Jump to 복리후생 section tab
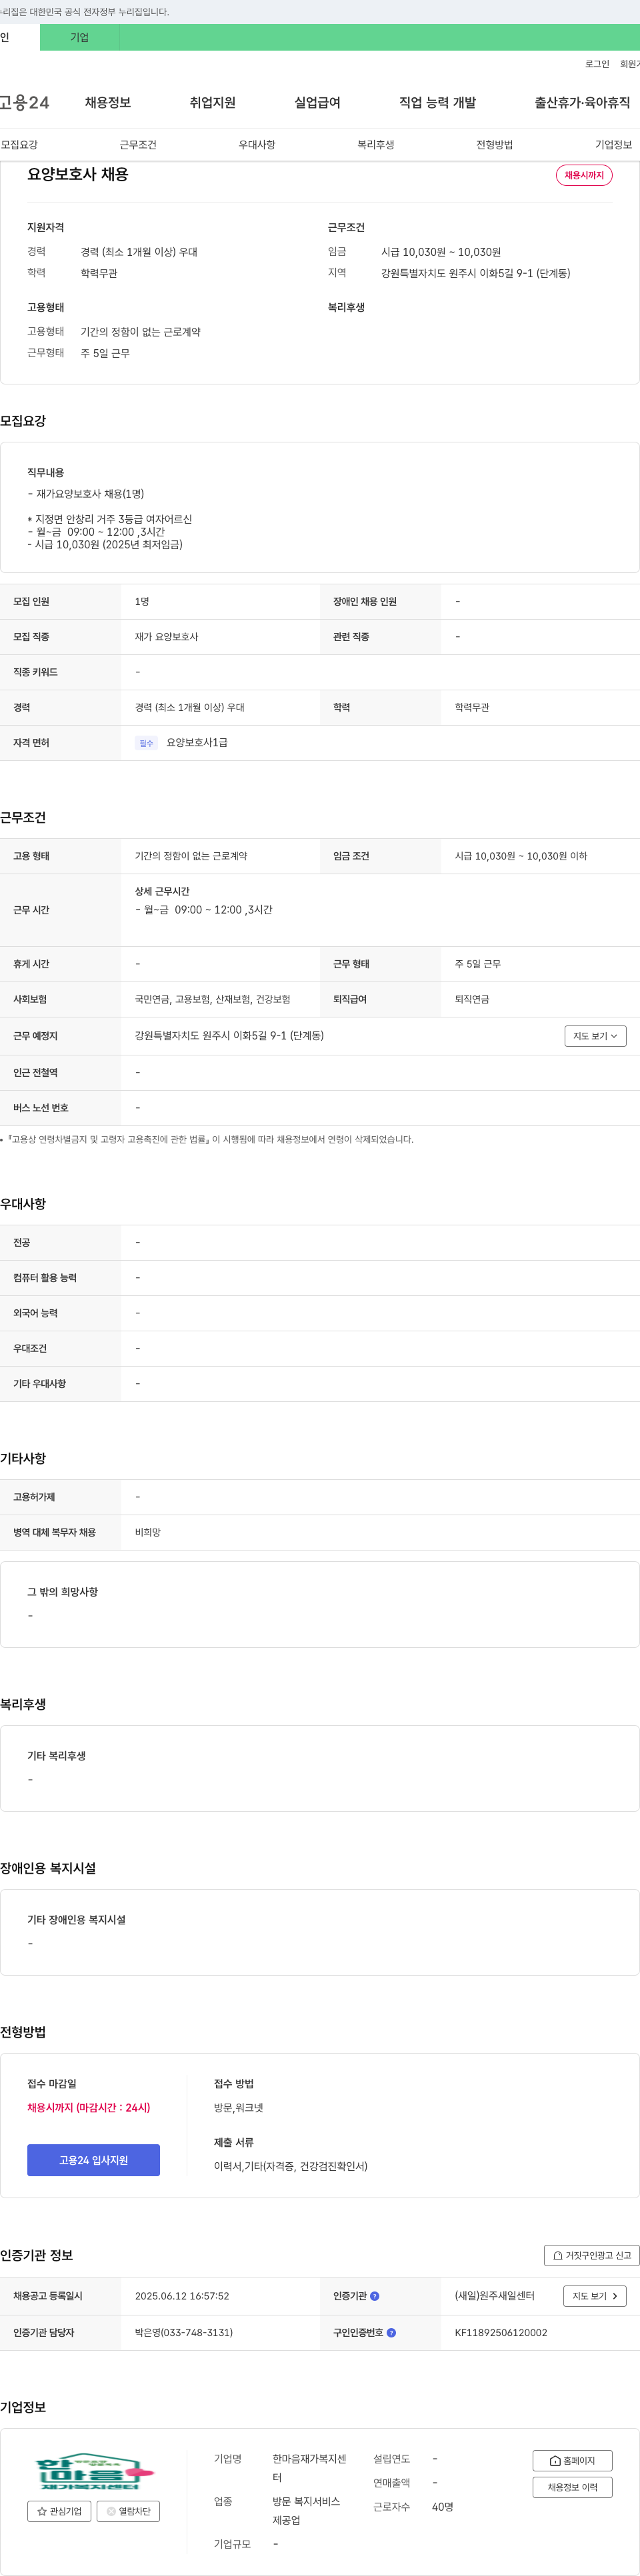This screenshot has height=2576, width=640. [376, 145]
